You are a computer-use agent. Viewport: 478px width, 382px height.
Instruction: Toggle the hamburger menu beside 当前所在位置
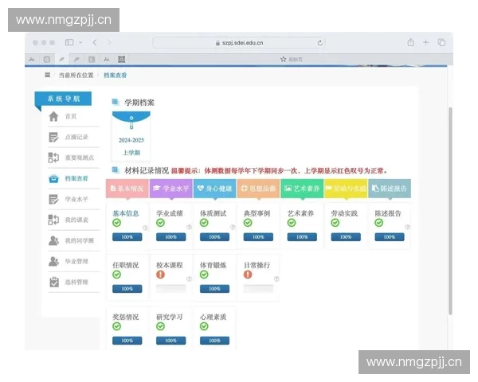tap(47, 75)
